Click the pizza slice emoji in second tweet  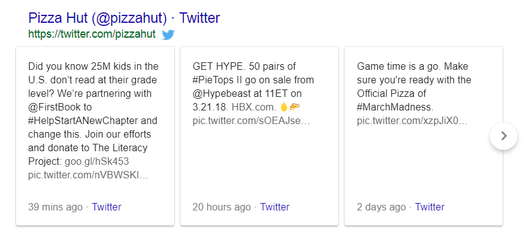point(295,107)
